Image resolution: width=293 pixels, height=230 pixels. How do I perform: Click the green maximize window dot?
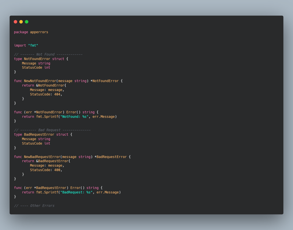tap(27, 22)
